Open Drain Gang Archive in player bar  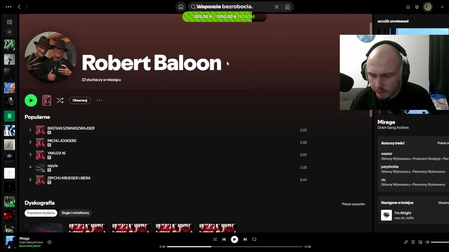point(31,242)
